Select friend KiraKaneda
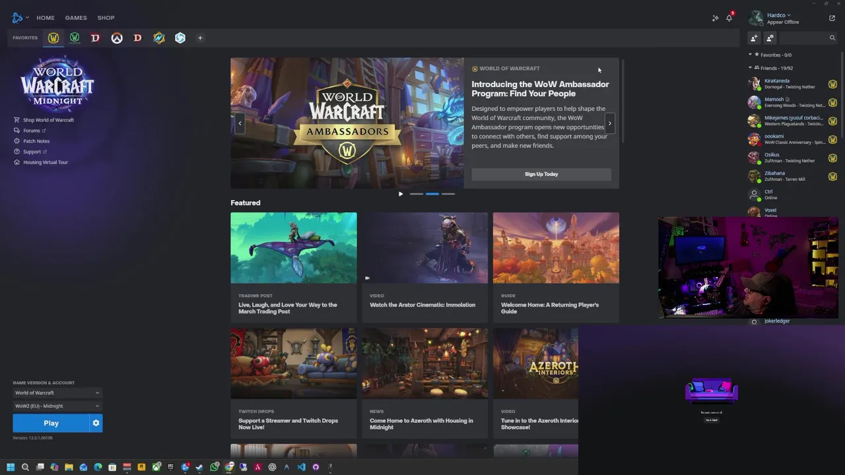The width and height of the screenshot is (845, 475). [792, 84]
